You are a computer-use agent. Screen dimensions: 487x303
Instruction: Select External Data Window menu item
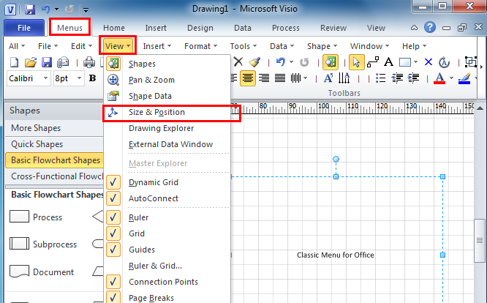[x=167, y=144]
